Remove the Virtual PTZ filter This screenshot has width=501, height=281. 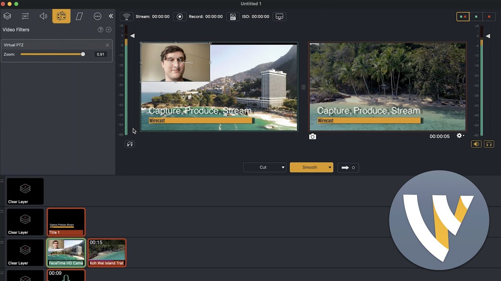[x=107, y=45]
